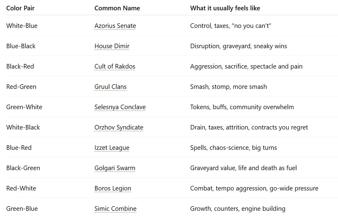Click the Black-Red color pair cell
Viewport: 338px width, 222px height.
(20, 66)
